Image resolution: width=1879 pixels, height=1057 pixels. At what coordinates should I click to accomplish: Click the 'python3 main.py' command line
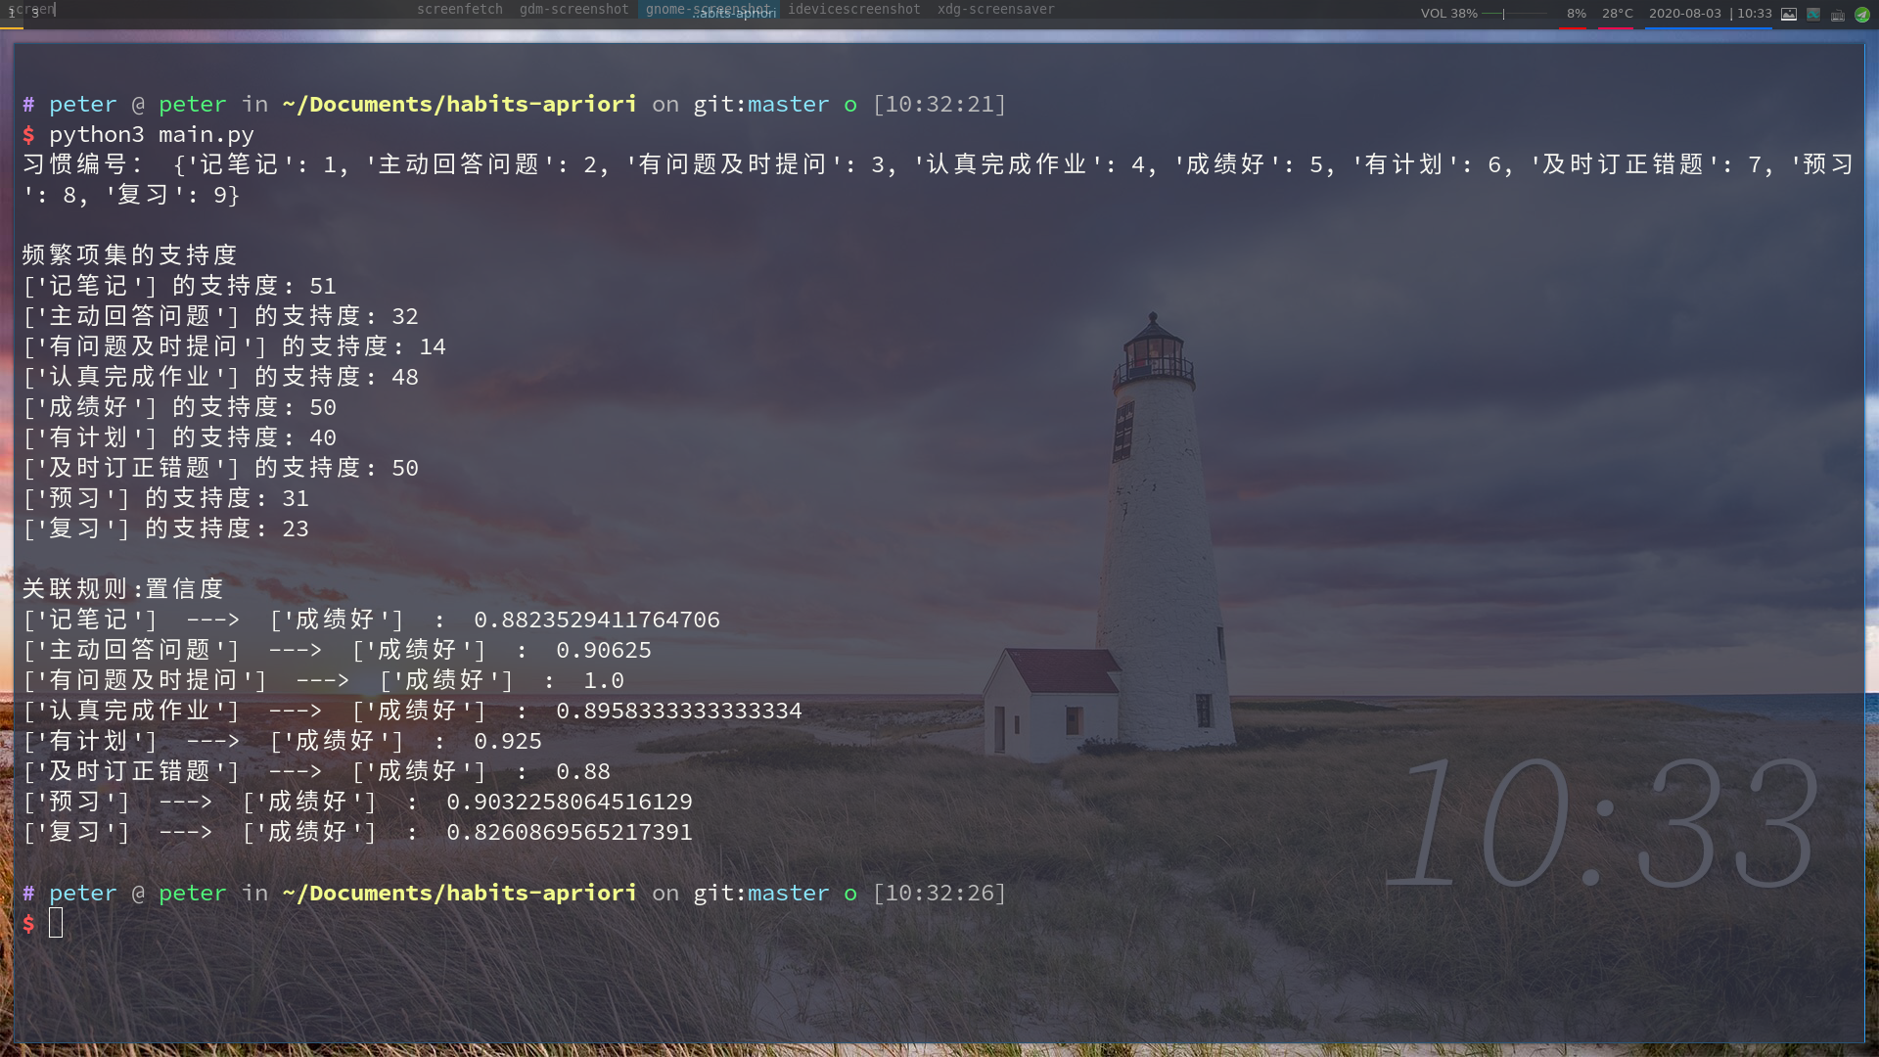[152, 134]
